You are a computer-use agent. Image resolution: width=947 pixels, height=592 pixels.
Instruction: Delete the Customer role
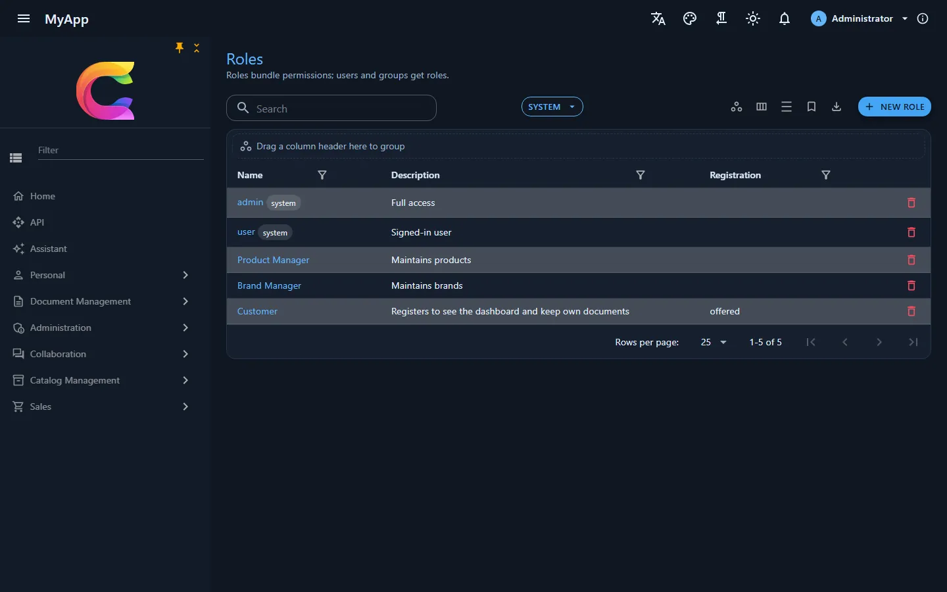pos(911,311)
